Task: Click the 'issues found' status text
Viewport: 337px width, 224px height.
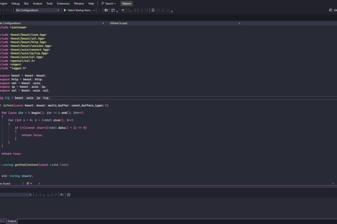Action: click(5, 183)
